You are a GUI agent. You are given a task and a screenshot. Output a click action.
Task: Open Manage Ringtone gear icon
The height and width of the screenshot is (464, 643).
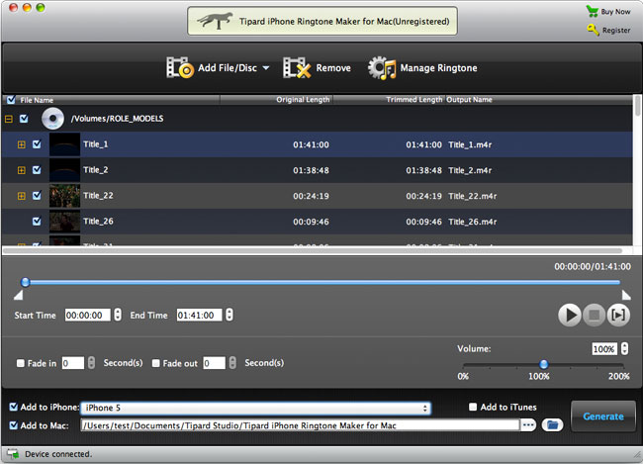[x=382, y=67]
